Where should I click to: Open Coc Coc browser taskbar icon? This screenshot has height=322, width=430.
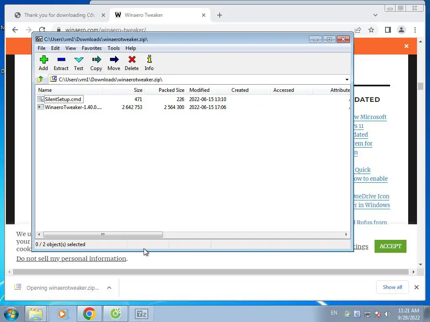pyautogui.click(x=115, y=314)
